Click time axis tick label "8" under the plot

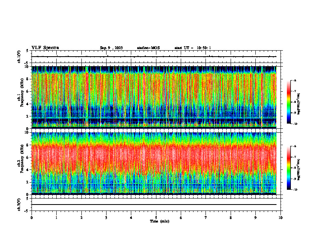tap(231, 218)
